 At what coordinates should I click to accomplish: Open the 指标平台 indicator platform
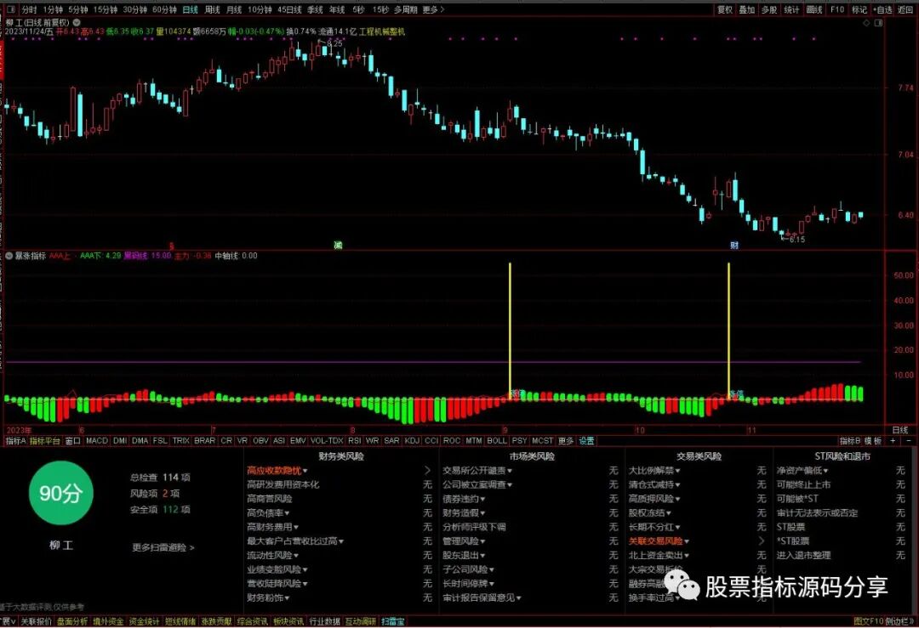point(44,441)
